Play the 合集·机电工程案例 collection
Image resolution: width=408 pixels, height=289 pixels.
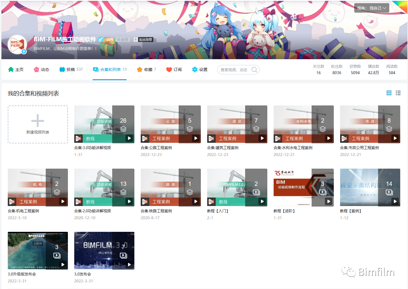coord(63,201)
